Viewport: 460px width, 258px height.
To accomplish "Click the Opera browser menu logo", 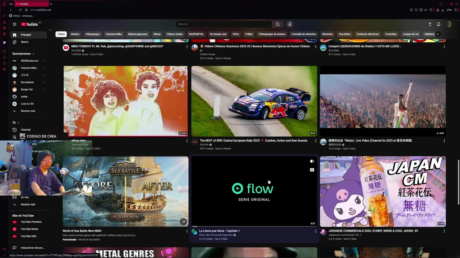I will (4, 4).
